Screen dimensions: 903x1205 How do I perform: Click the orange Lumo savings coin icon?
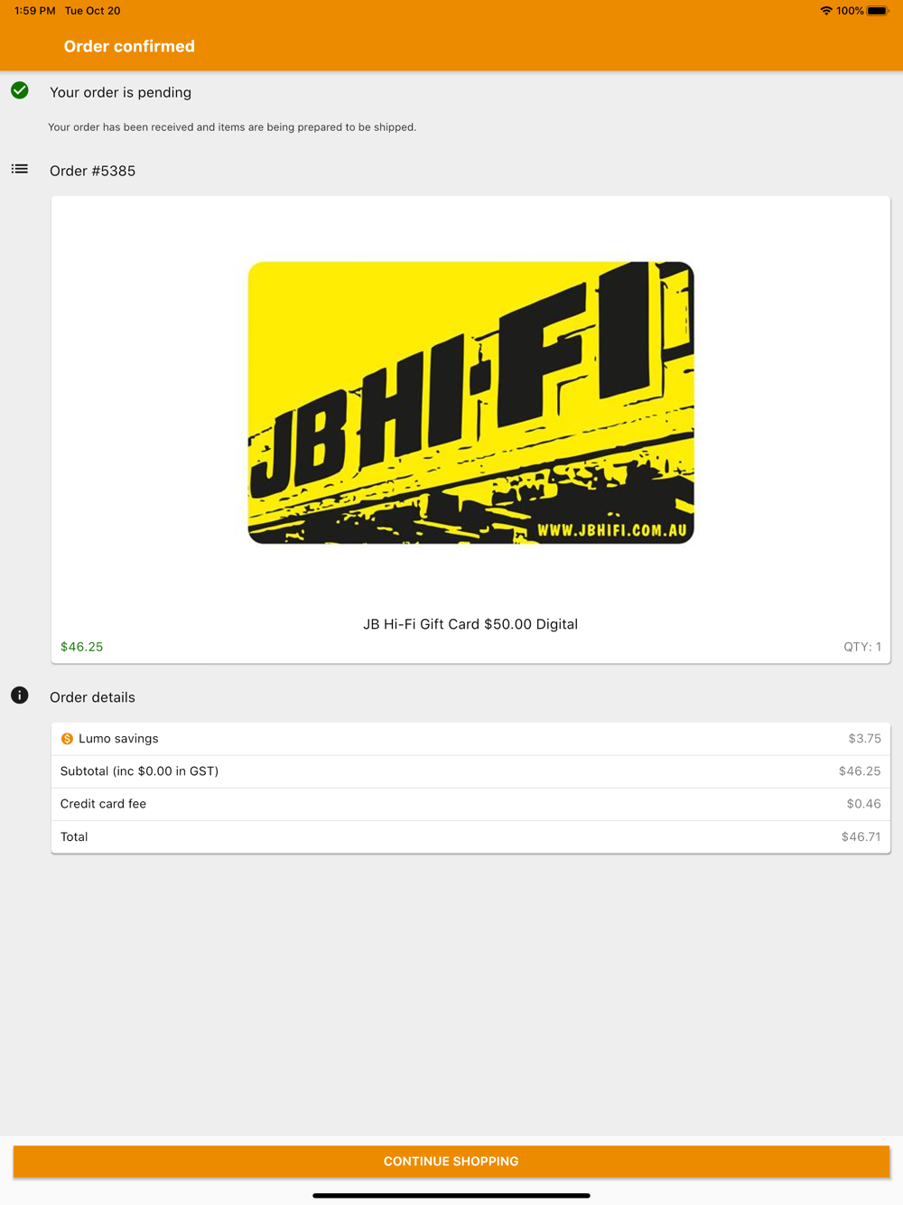pyautogui.click(x=67, y=739)
